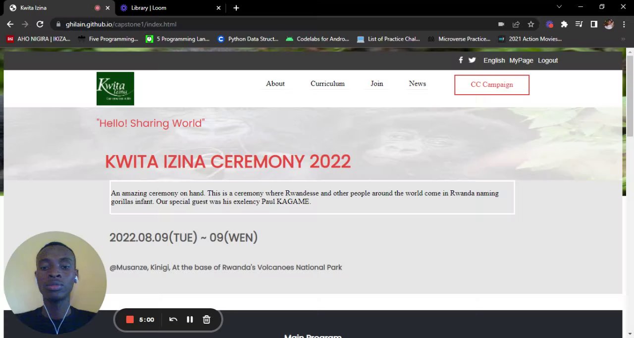
Task: Reload the current page
Action: pyautogui.click(x=40, y=24)
